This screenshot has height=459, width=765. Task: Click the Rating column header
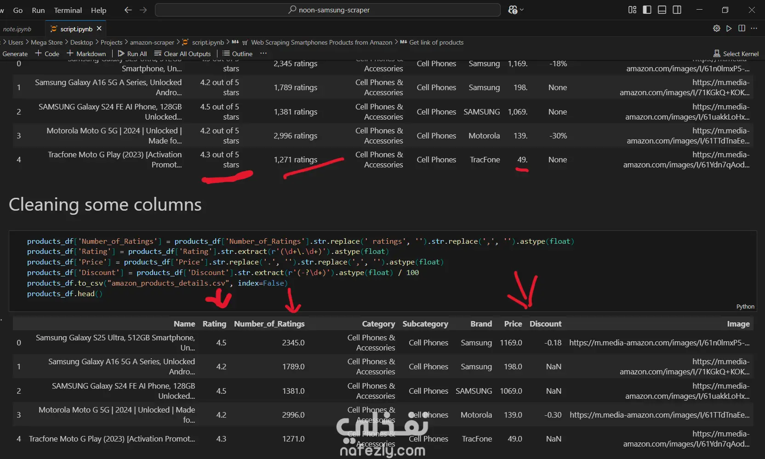click(x=214, y=324)
